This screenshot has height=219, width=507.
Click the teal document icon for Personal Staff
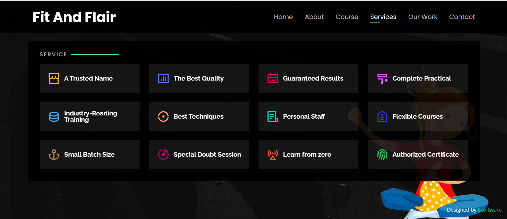[x=273, y=117]
